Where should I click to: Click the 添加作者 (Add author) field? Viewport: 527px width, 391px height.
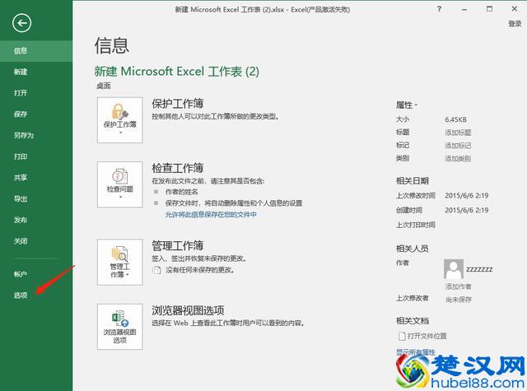[x=459, y=286]
